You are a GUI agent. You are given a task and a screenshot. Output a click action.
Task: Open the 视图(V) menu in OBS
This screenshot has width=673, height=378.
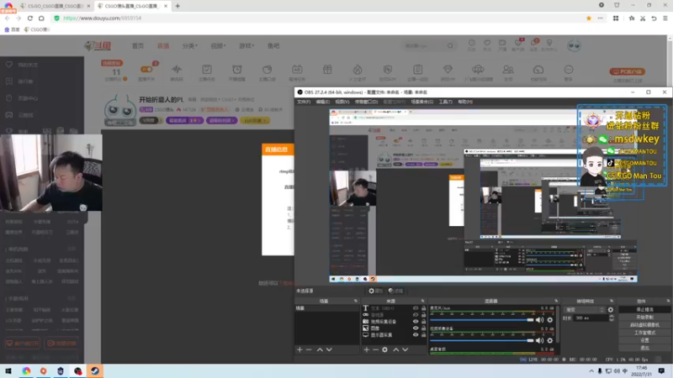coord(342,102)
